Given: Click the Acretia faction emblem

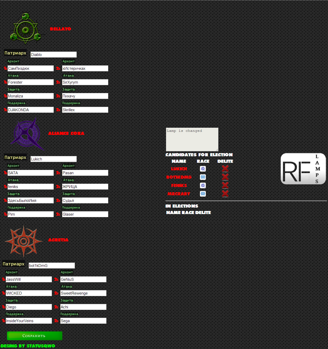Looking at the screenshot, I should pyautogui.click(x=23, y=241).
